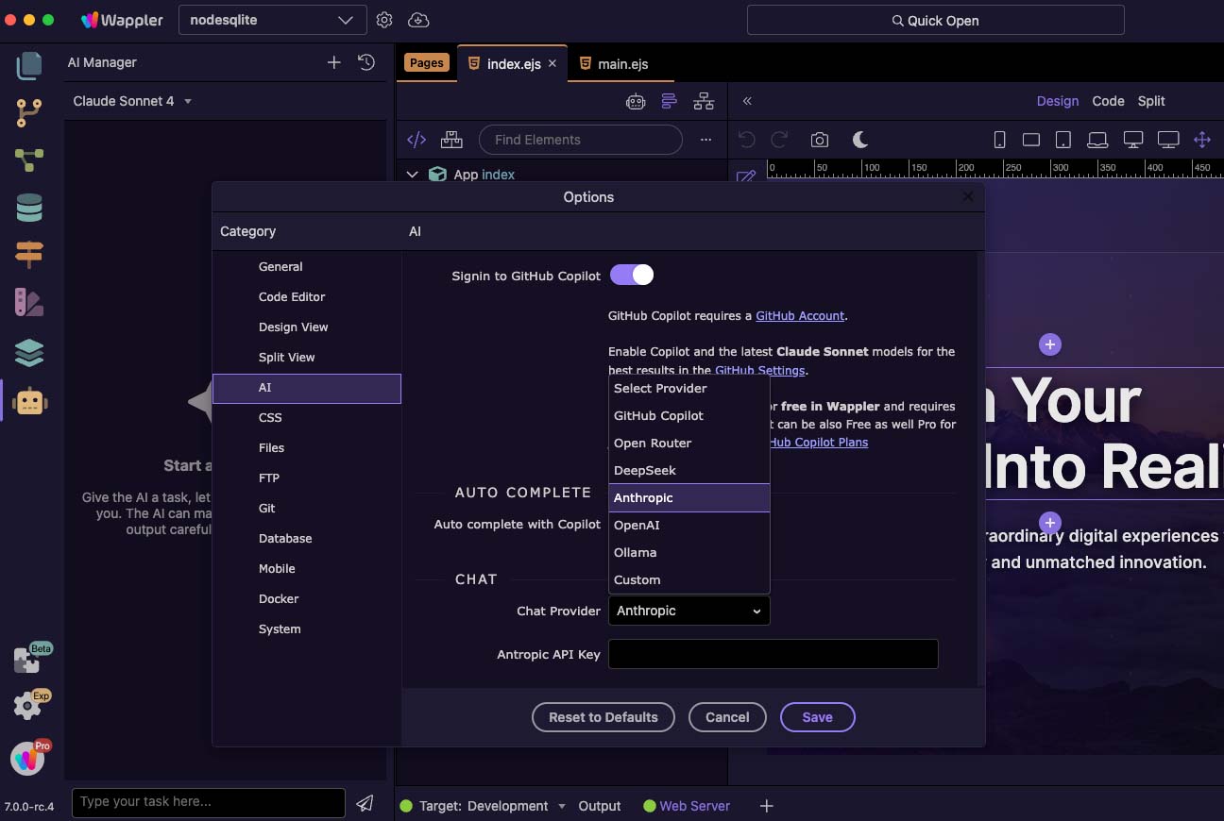Click the cloud download icon in title bar
The width and height of the screenshot is (1224, 821).
pos(418,20)
